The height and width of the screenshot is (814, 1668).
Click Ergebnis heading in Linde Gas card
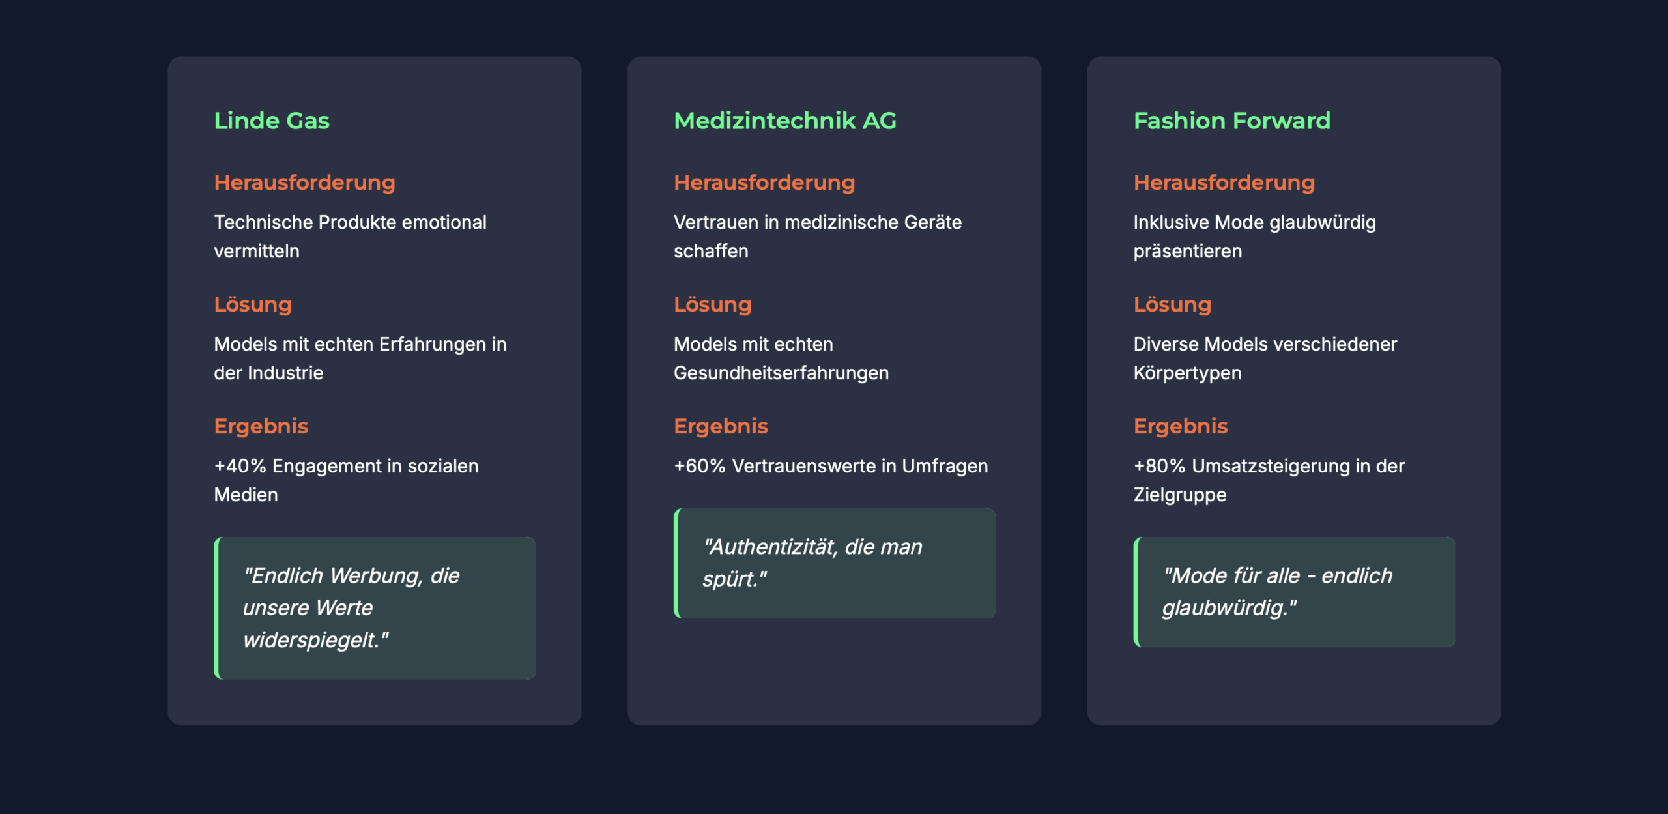261,426
